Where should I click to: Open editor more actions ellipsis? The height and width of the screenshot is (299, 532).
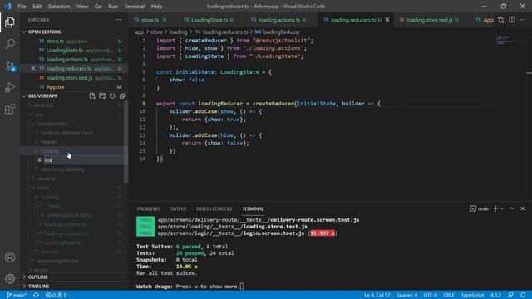(x=523, y=20)
